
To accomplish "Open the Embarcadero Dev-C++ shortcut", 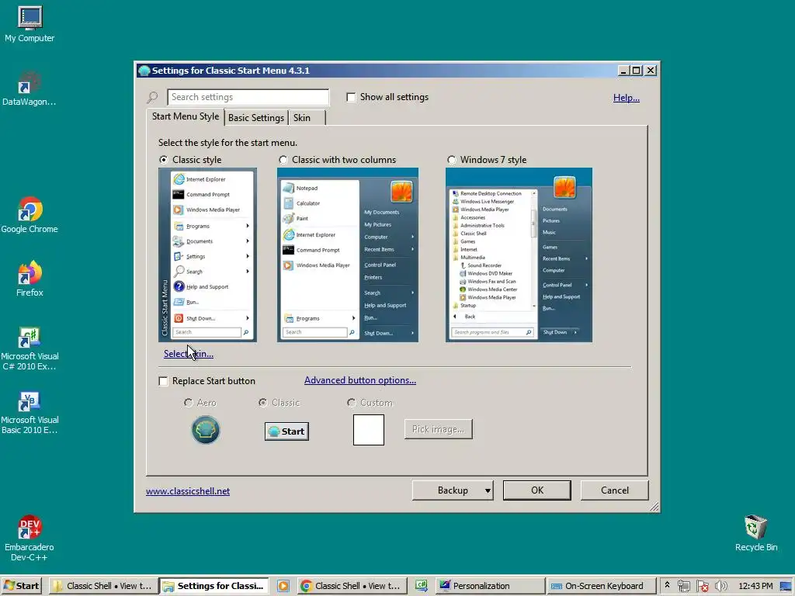I will [30, 539].
